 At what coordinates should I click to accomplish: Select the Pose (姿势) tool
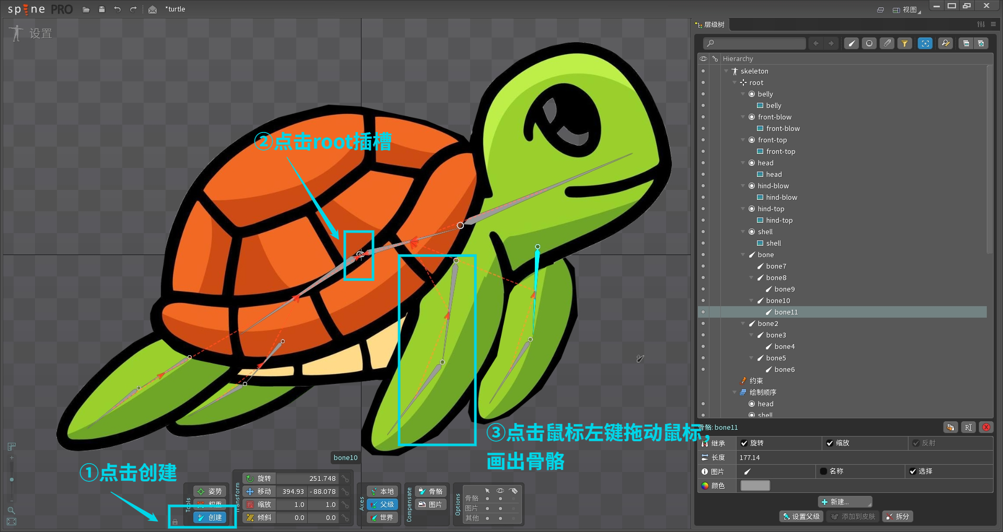pyautogui.click(x=210, y=491)
